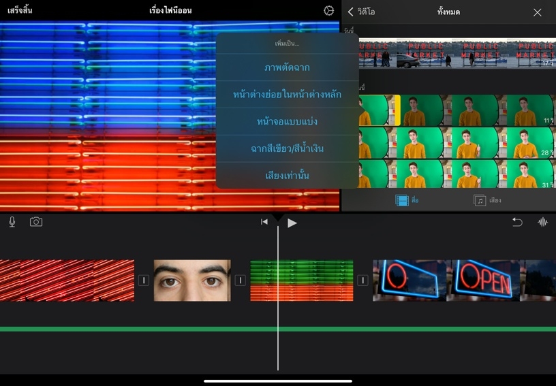Select the eyes close-up clip in timeline

[192, 280]
